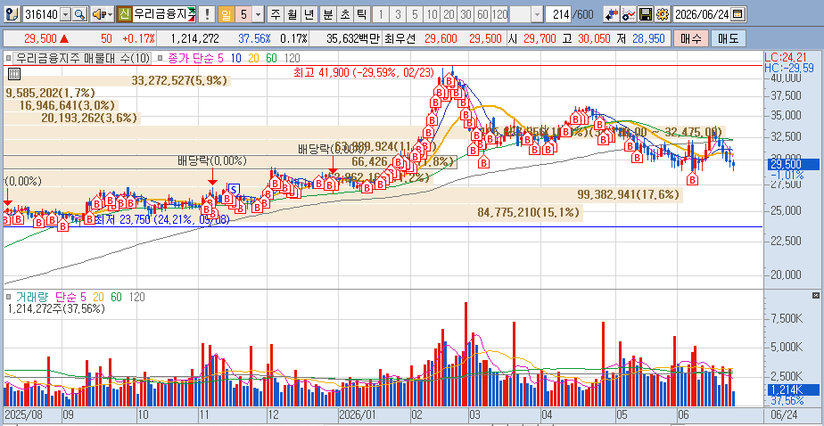Open chart settings gear icon

point(663,15)
